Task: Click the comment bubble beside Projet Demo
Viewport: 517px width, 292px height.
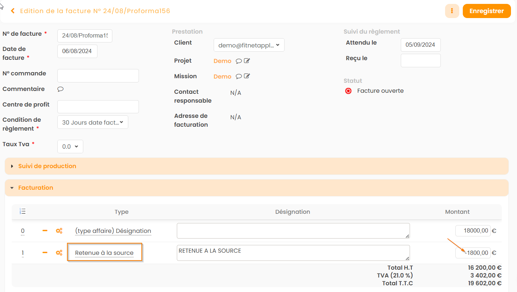Action: tap(239, 61)
